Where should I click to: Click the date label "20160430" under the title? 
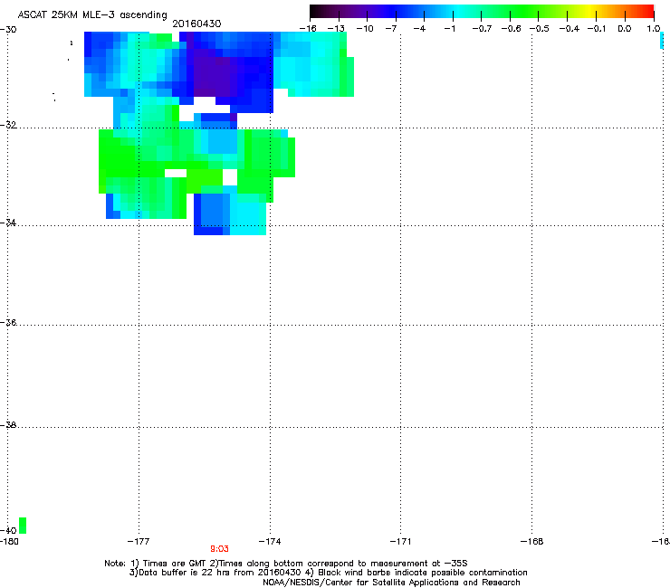(196, 24)
